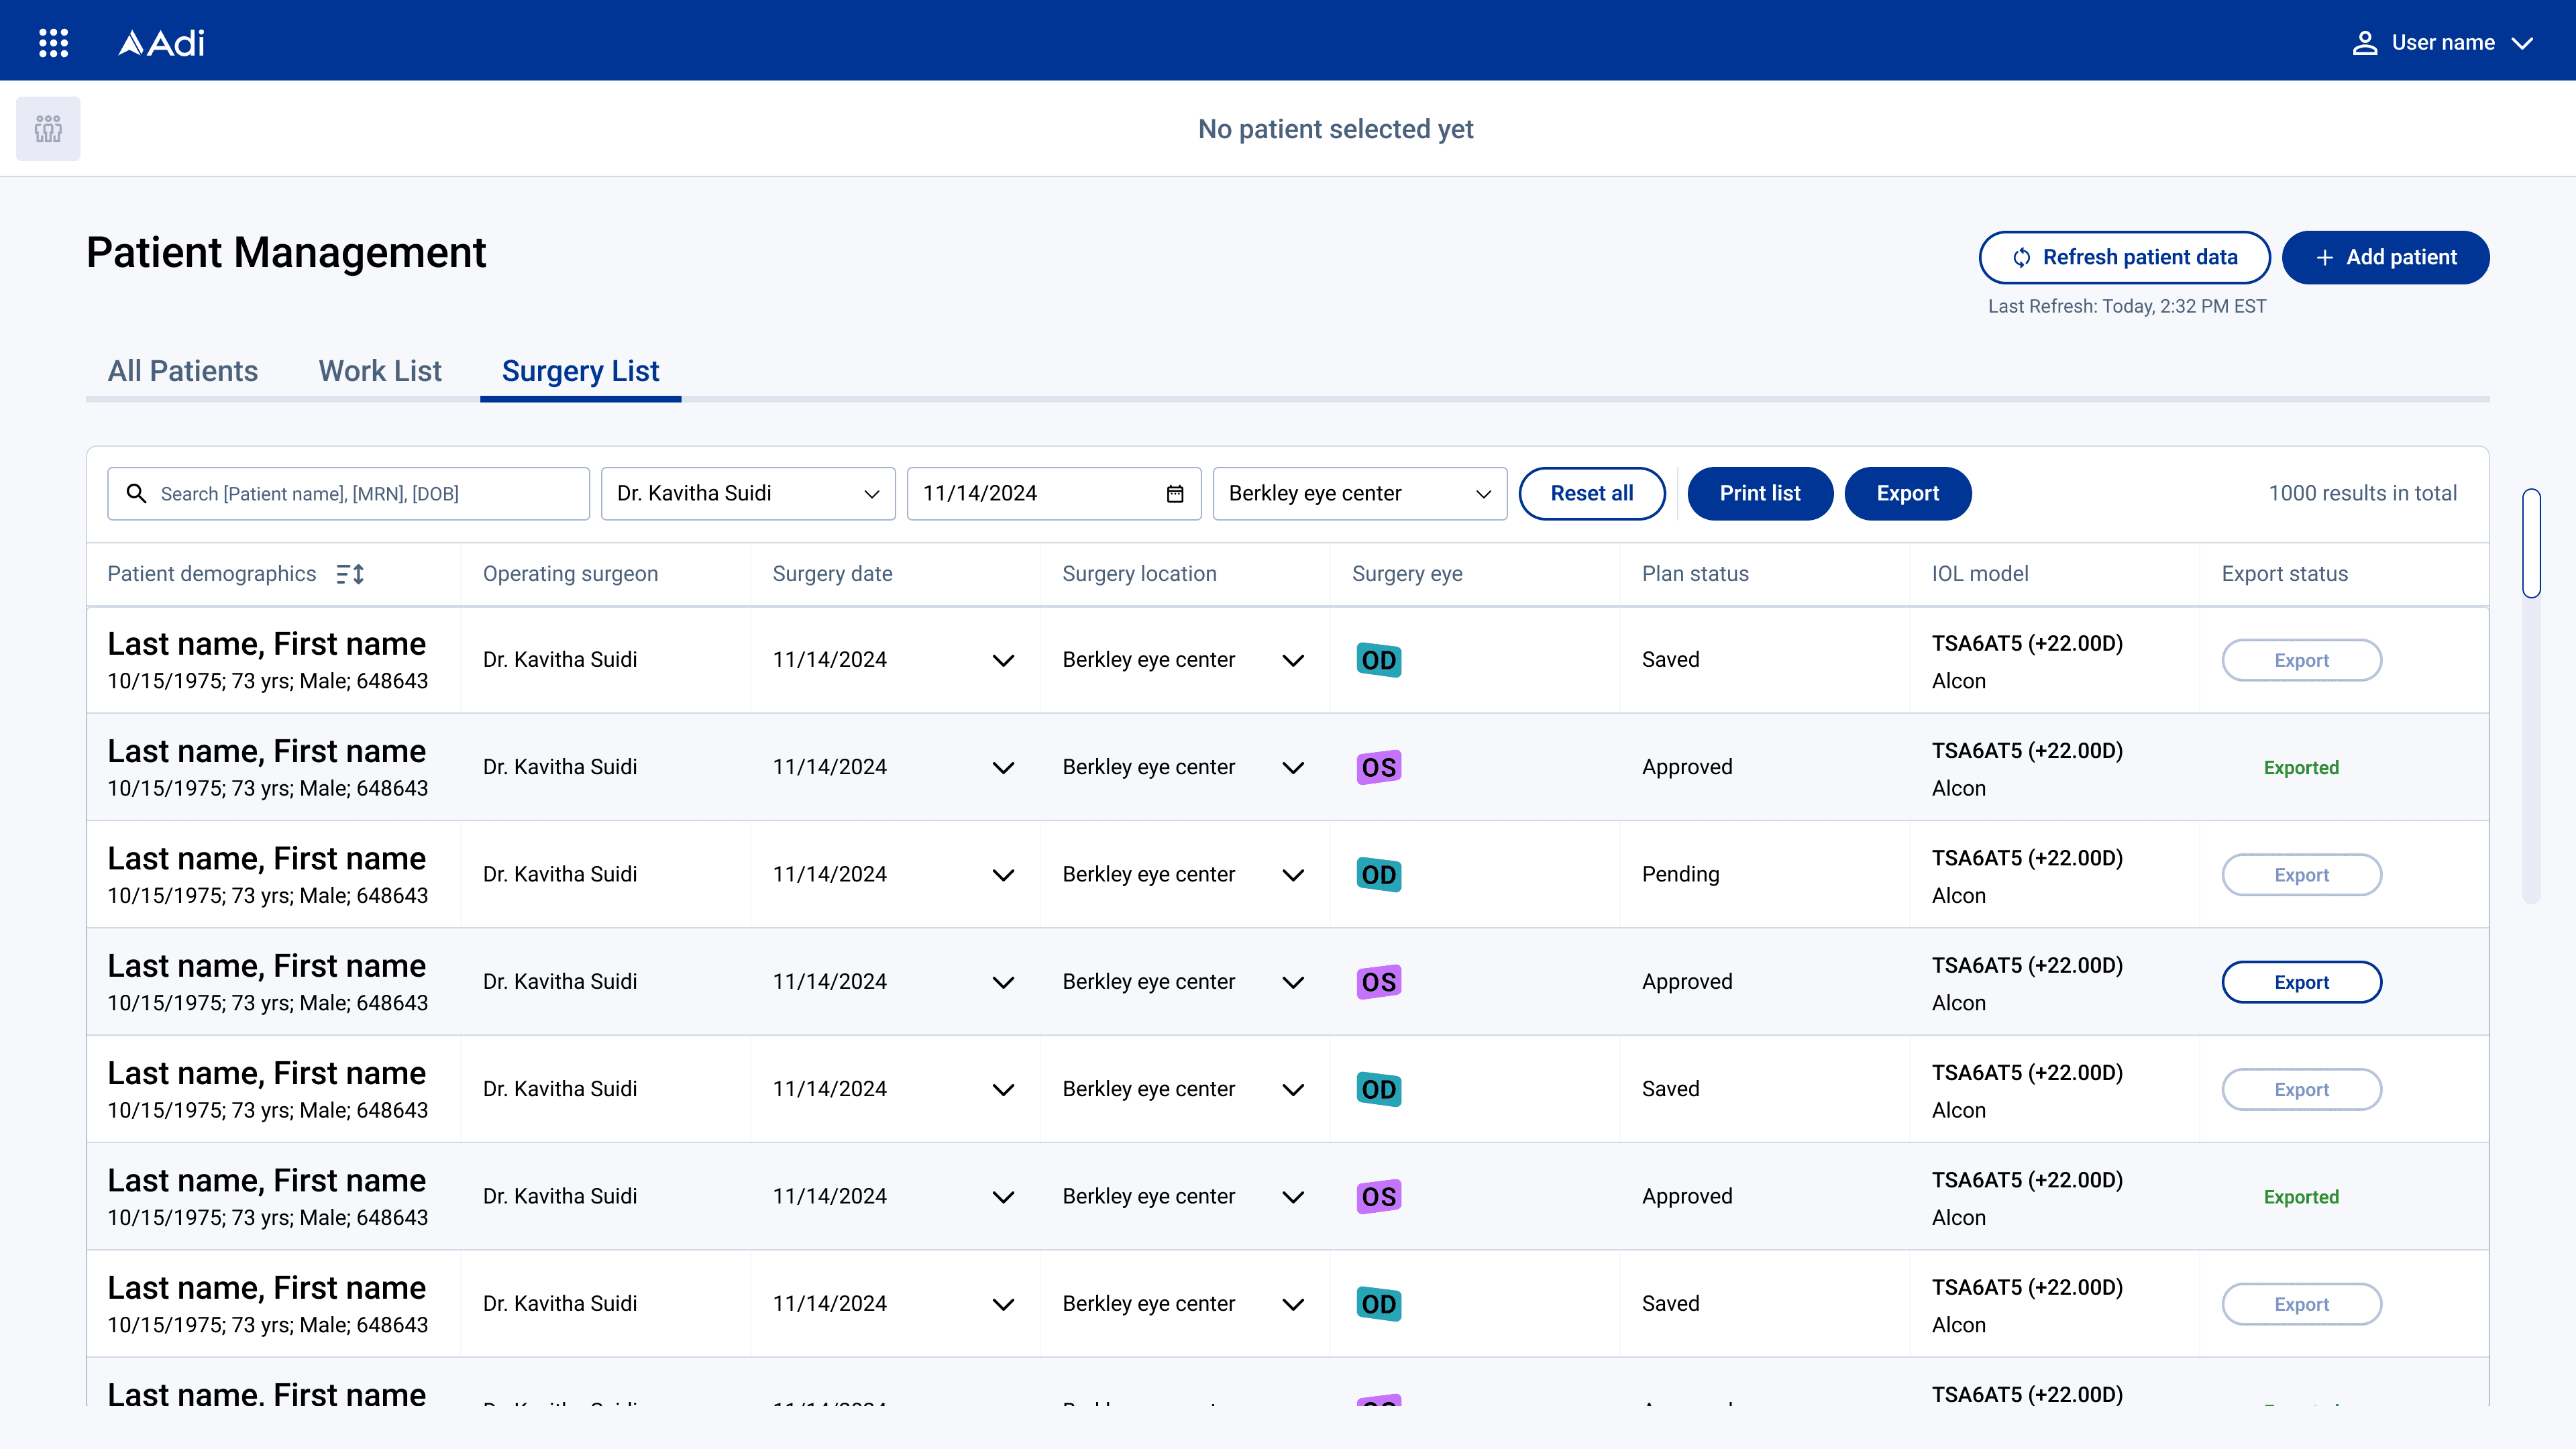Click the OD eye badge in first row
The height and width of the screenshot is (1449, 2576).
[1378, 660]
